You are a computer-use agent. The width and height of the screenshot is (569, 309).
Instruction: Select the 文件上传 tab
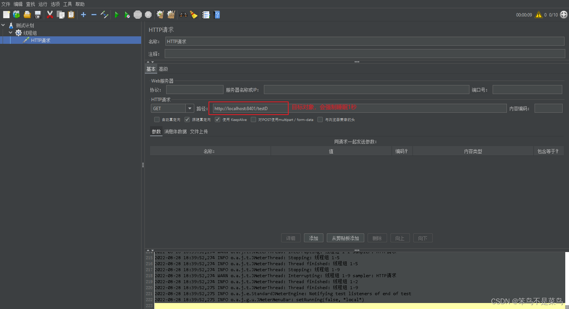[199, 131]
